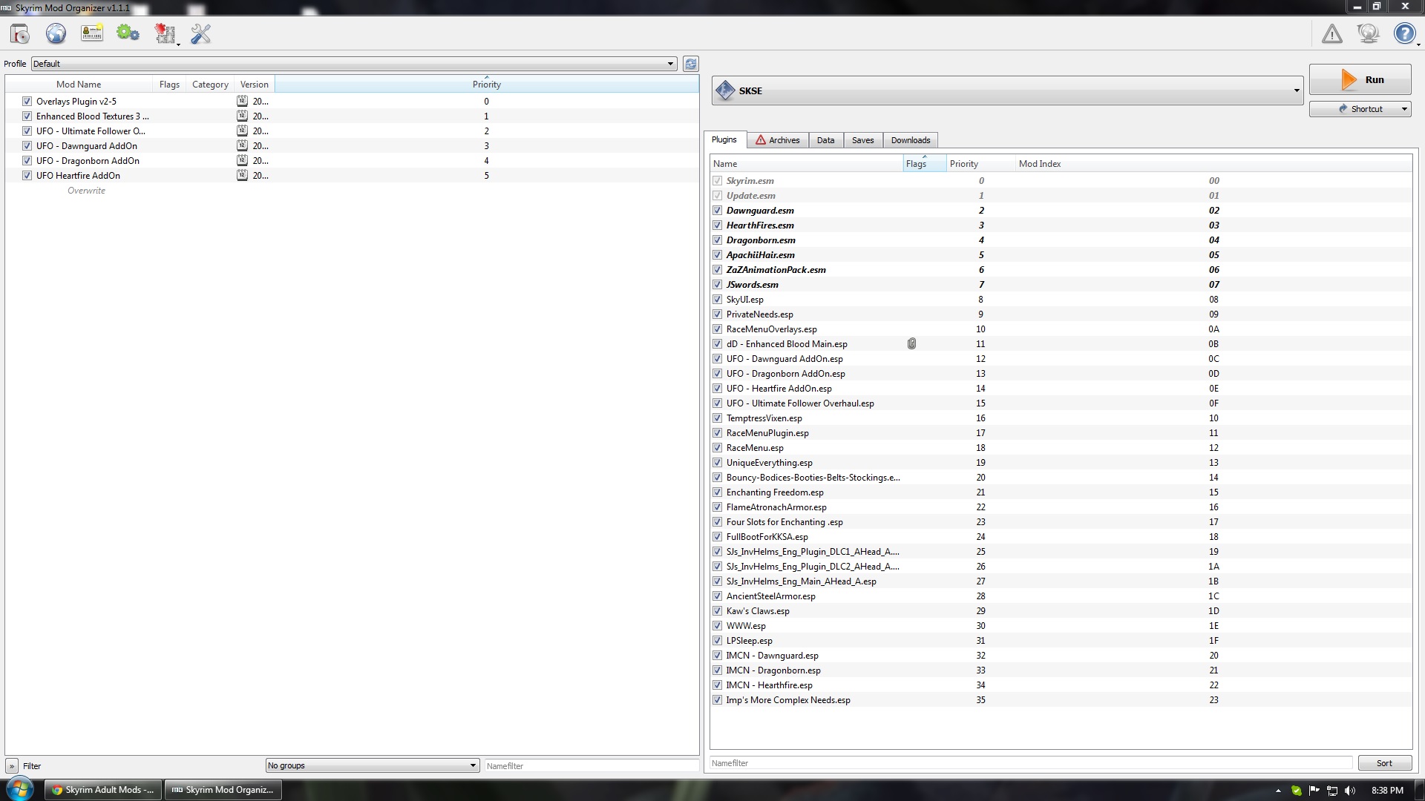Open the No groups dropdown
The width and height of the screenshot is (1425, 801).
372,765
